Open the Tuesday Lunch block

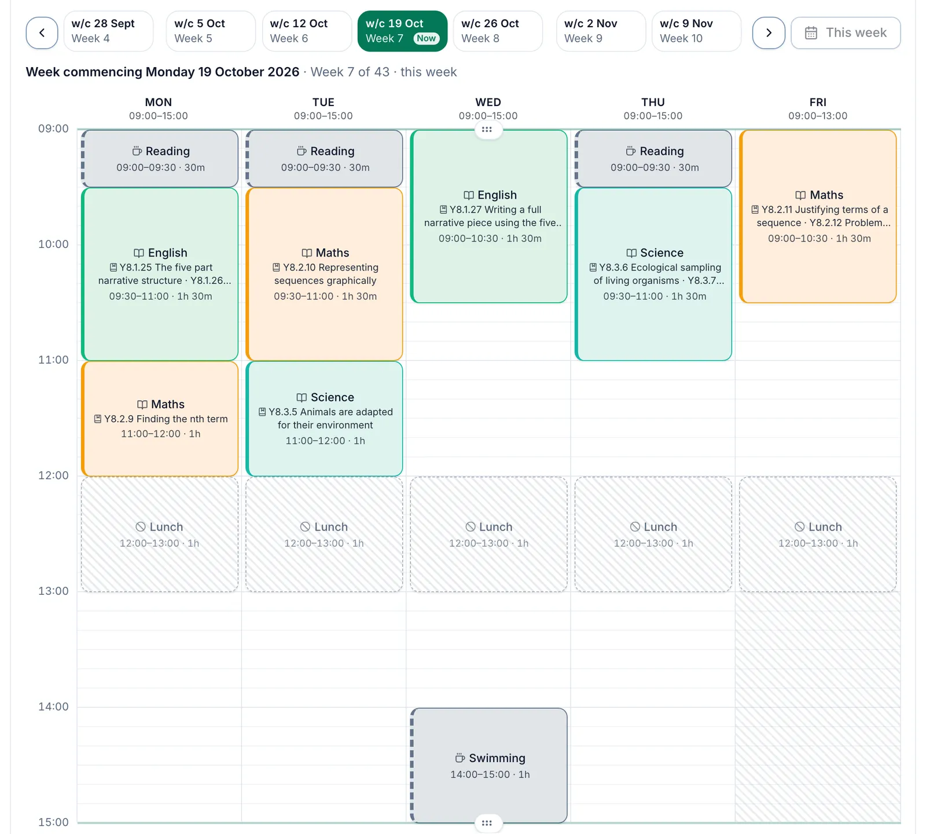point(324,535)
